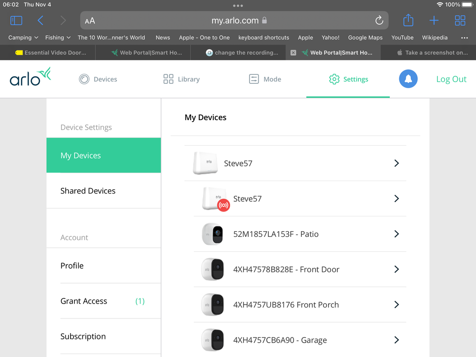Open the notifications bell icon
This screenshot has width=476, height=357.
(408, 79)
